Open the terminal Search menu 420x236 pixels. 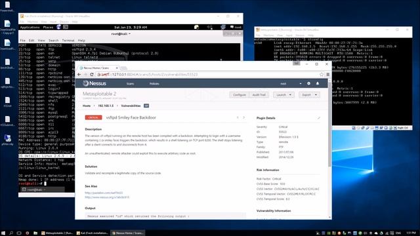[x=54, y=41]
